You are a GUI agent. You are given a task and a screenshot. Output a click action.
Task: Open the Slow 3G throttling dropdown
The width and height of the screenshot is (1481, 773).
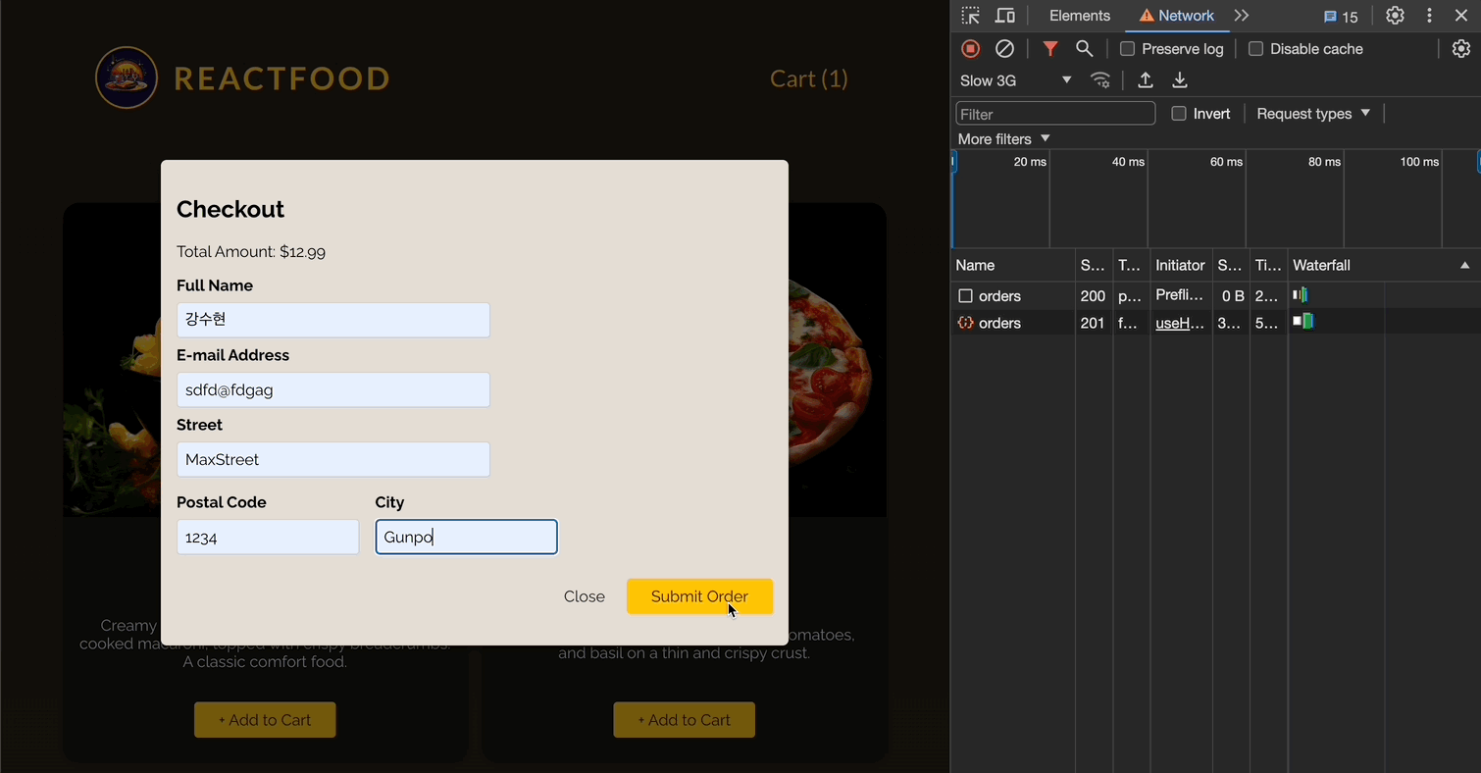coord(1016,80)
